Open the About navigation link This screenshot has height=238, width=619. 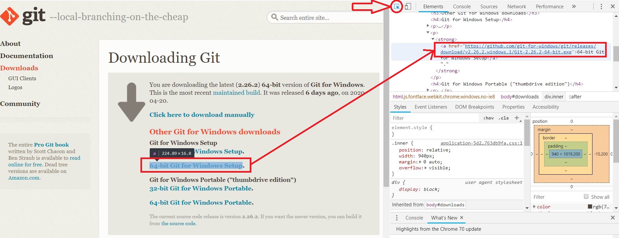point(10,44)
